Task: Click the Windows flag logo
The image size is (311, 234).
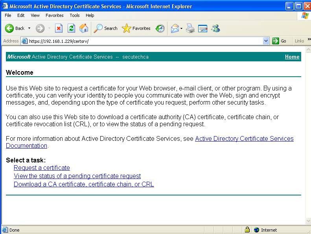Action: coord(305,15)
